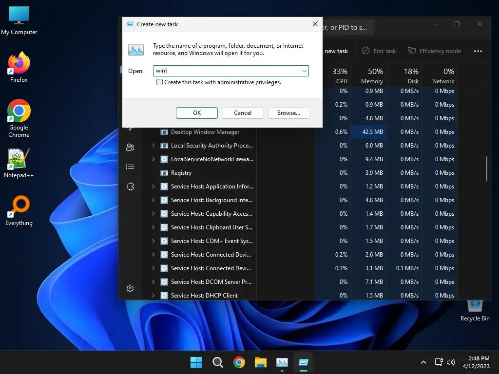Screen dimensions: 499x374
Task: Select the Registry process name
Action: [181, 173]
